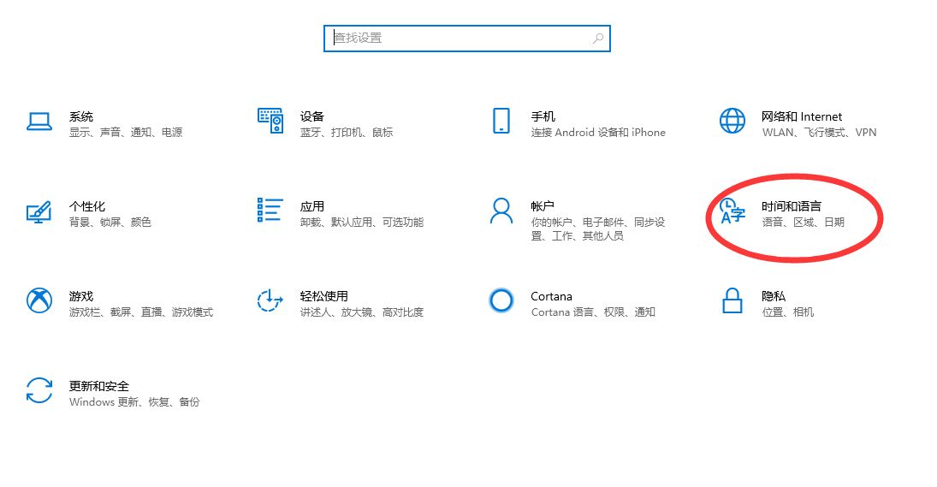Open the 时间和语言 clock-letter icon
The width and height of the screenshot is (937, 487).
point(732,211)
